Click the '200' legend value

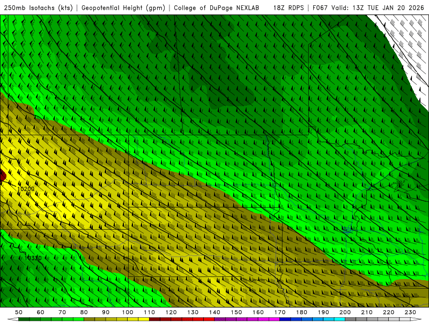coord(345,312)
